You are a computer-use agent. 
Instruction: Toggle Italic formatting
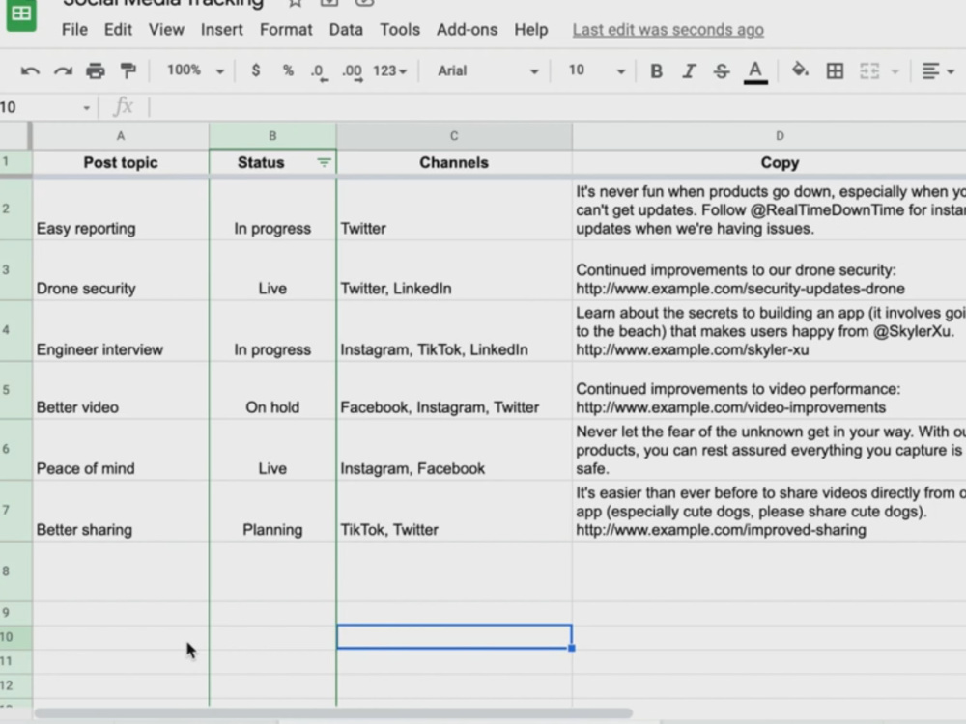pyautogui.click(x=689, y=71)
